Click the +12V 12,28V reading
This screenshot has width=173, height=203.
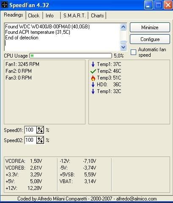24,188
